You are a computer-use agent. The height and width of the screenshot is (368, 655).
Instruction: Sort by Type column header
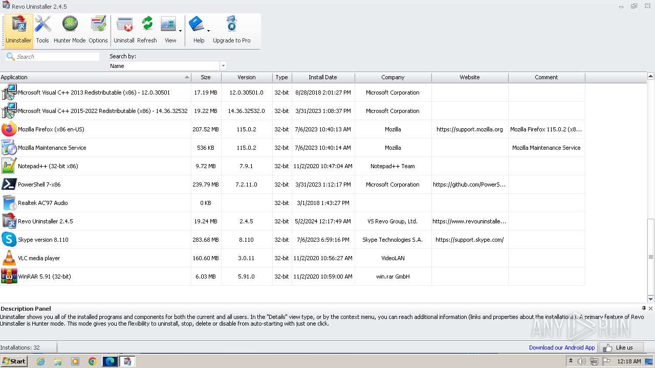coord(282,77)
